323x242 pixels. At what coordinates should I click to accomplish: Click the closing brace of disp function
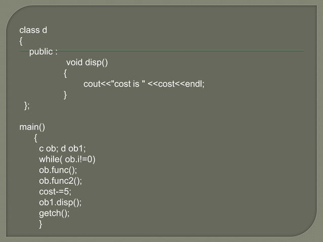65,95
